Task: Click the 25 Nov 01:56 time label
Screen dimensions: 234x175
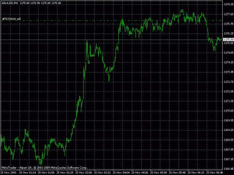Action: click(46, 173)
